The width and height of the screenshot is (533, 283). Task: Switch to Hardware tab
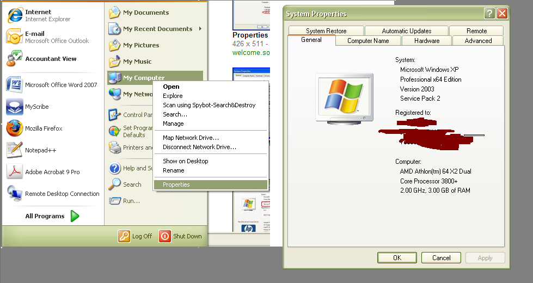point(427,41)
